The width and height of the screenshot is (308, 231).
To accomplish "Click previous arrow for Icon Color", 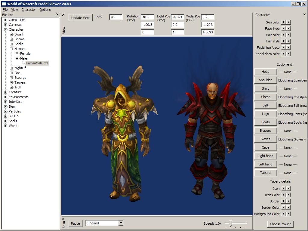I will (x=283, y=195).
